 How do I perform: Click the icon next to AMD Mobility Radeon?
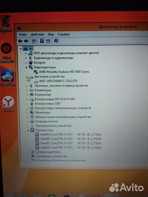pos(36,72)
